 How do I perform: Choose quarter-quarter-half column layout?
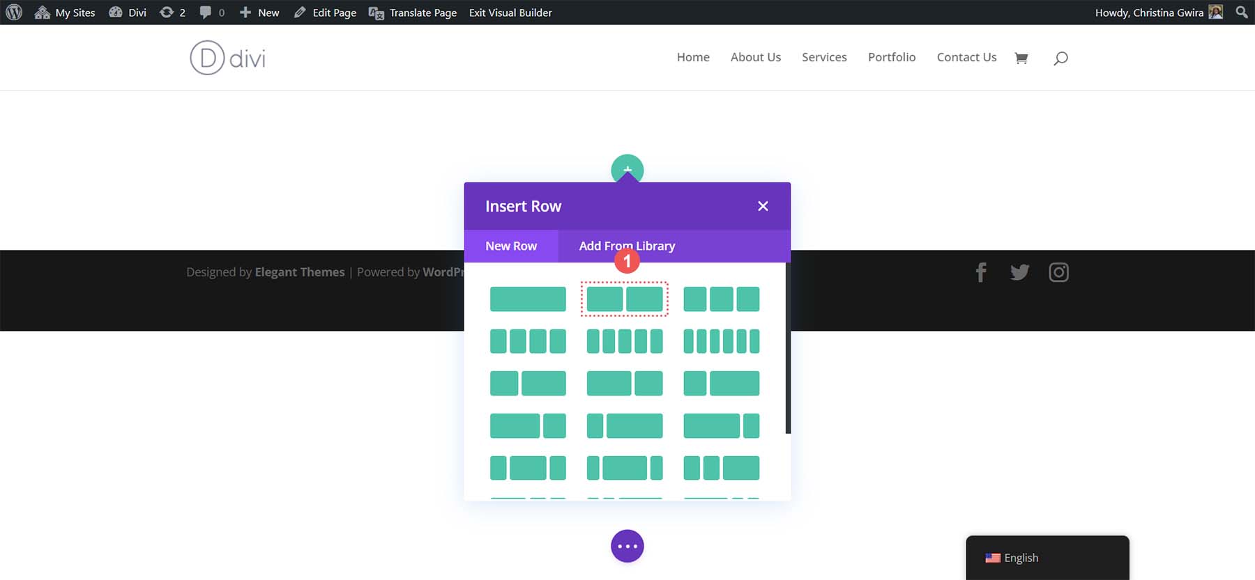click(x=722, y=468)
